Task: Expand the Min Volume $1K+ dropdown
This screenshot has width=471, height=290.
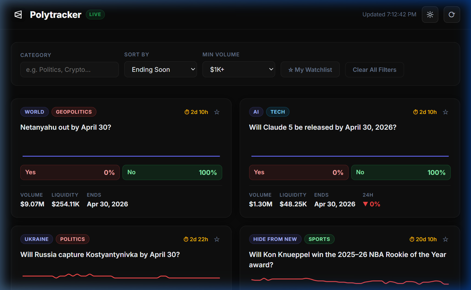Action: [x=239, y=69]
